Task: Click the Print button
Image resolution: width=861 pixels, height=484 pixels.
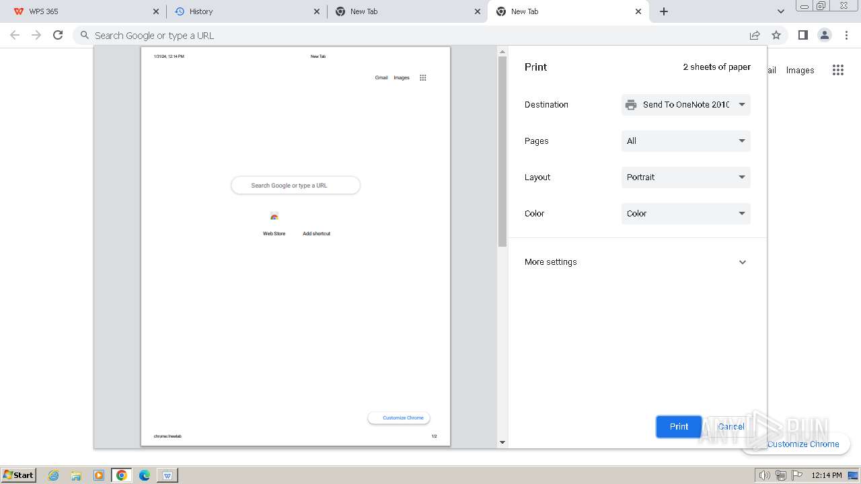Action: tap(679, 427)
